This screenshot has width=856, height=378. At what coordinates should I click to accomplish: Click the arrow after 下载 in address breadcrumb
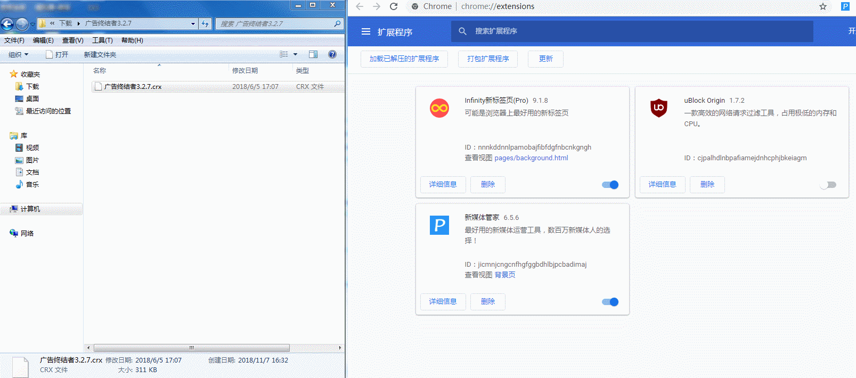point(78,23)
